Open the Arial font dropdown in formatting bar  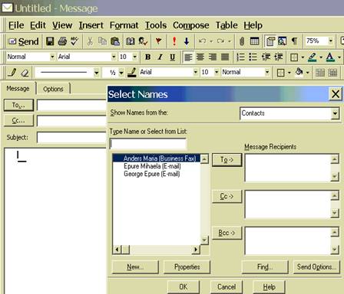(x=114, y=57)
